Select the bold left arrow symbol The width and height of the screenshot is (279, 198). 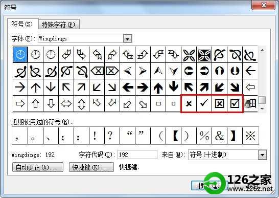click(128, 87)
